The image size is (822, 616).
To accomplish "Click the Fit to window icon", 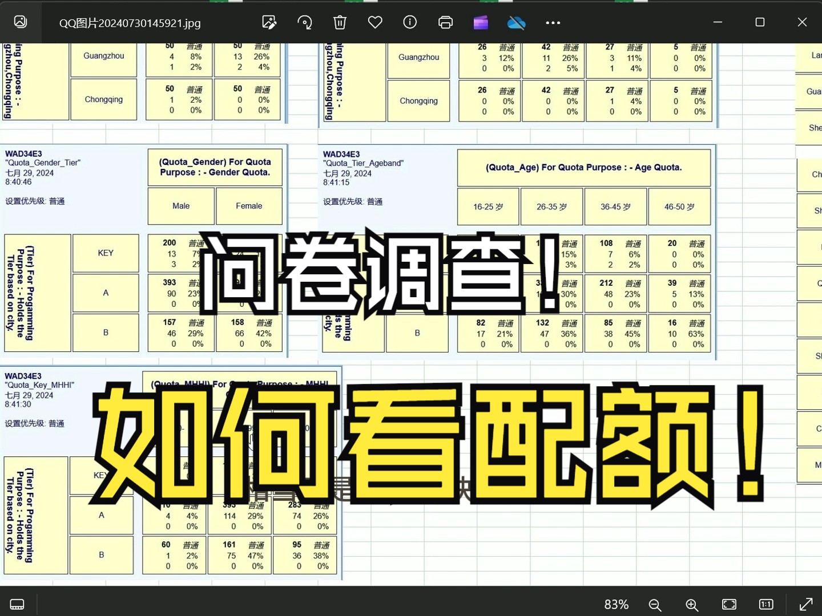I will (x=729, y=605).
